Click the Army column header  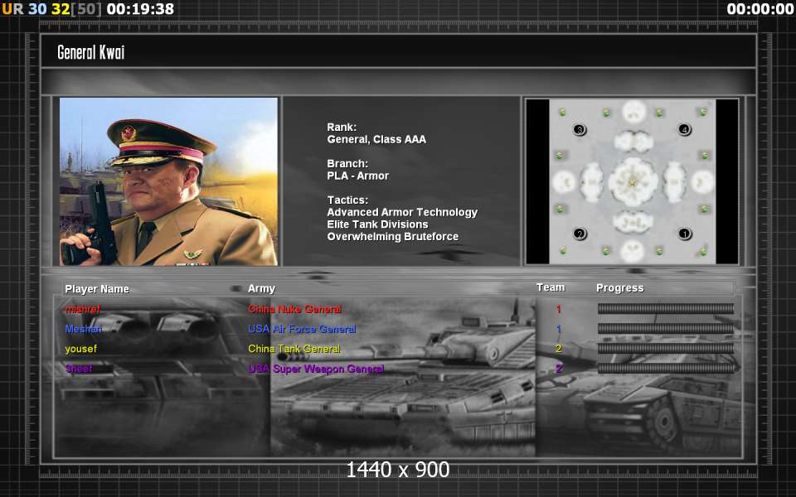coord(261,288)
